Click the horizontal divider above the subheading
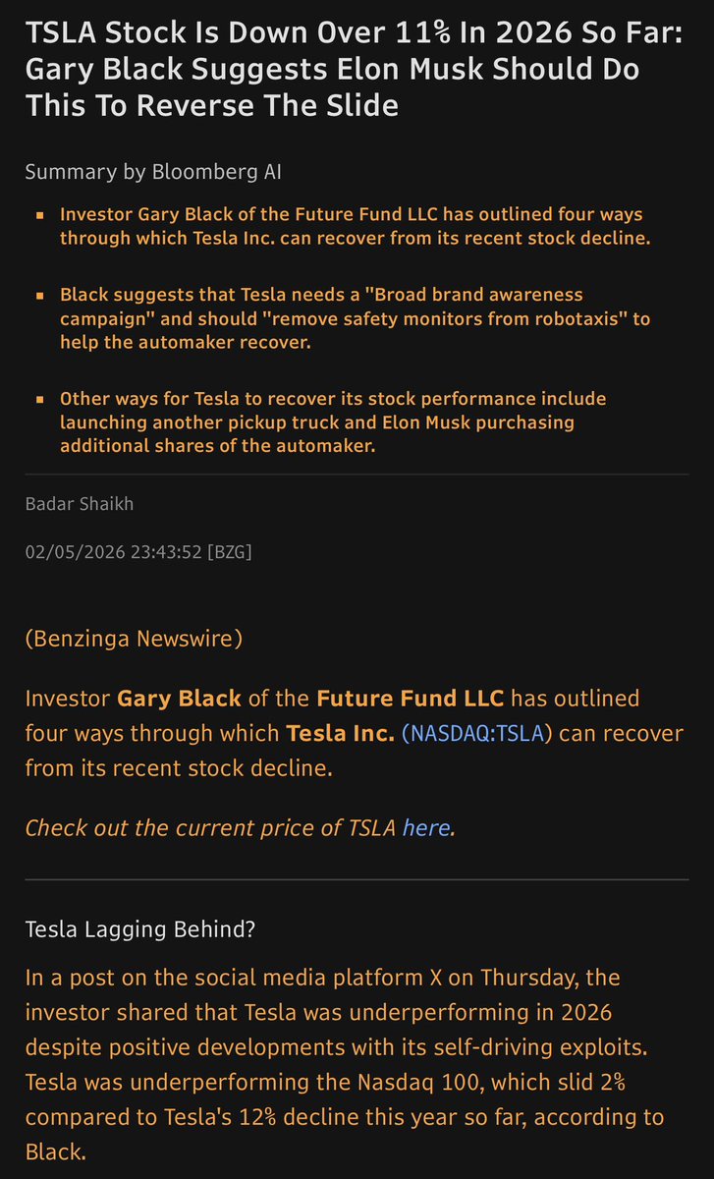 click(356, 879)
